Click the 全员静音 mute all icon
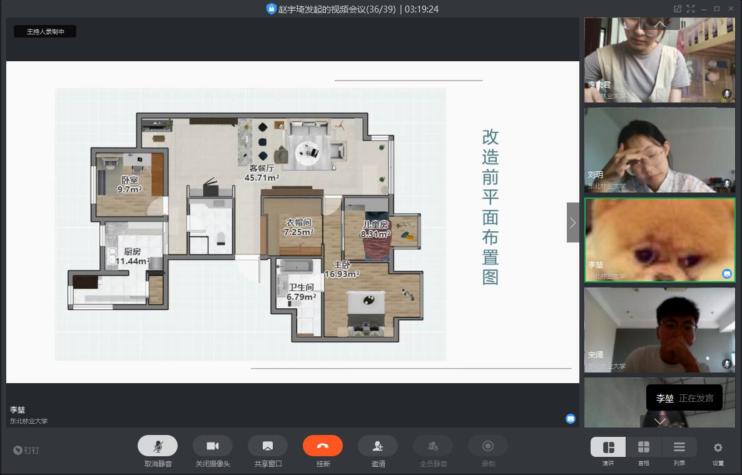Viewport: 742px width, 475px height. [x=433, y=446]
